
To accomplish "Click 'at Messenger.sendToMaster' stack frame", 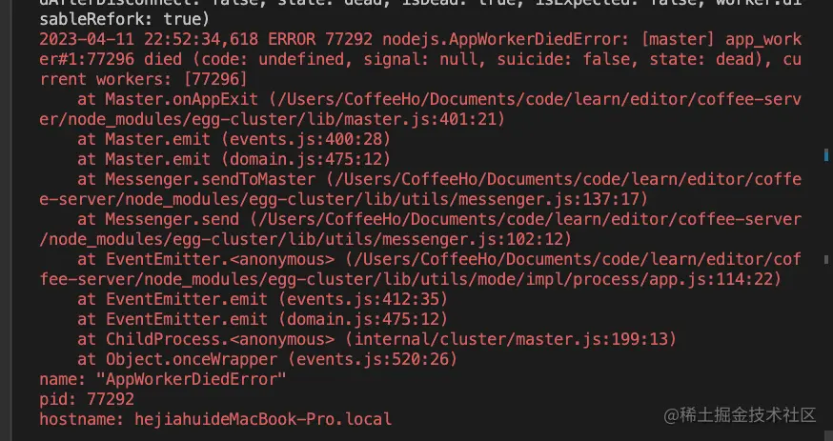I will (x=196, y=179).
